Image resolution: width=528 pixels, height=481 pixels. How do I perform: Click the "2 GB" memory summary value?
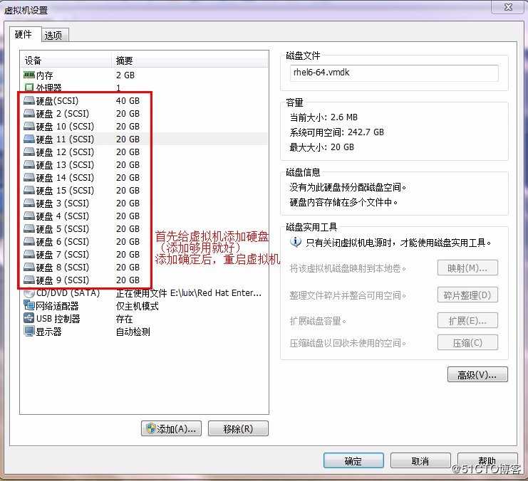pyautogui.click(x=125, y=75)
